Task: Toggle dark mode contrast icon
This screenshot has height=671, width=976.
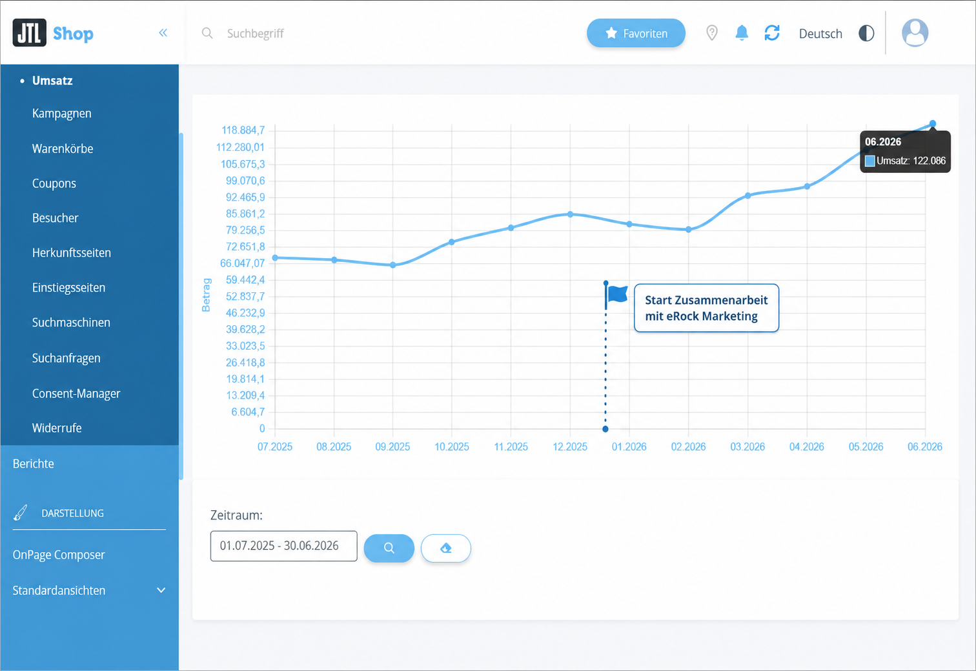Action: 866,34
